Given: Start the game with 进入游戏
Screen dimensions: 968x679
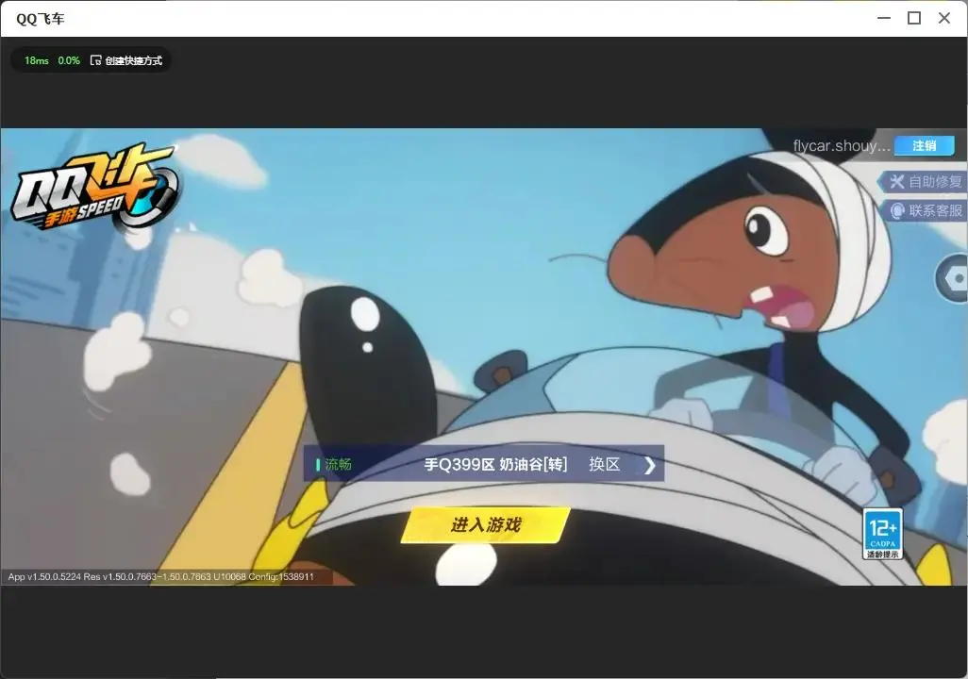Looking at the screenshot, I should 485,525.
